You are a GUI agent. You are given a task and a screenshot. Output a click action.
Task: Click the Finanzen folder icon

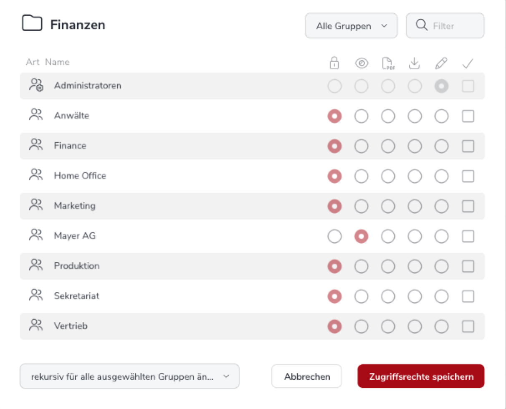[x=32, y=24]
